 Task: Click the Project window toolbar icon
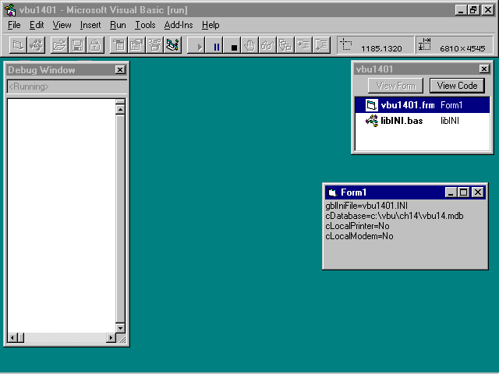[172, 46]
